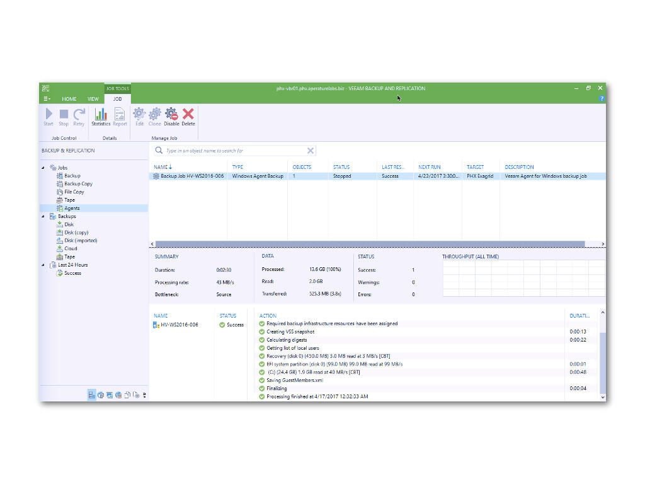Image resolution: width=645 pixels, height=484 pixels.
Task: Click the right arrow of the horizontal scrollbar
Action: click(x=603, y=244)
